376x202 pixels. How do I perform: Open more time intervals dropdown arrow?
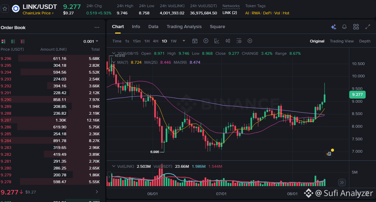pyautogui.click(x=184, y=41)
